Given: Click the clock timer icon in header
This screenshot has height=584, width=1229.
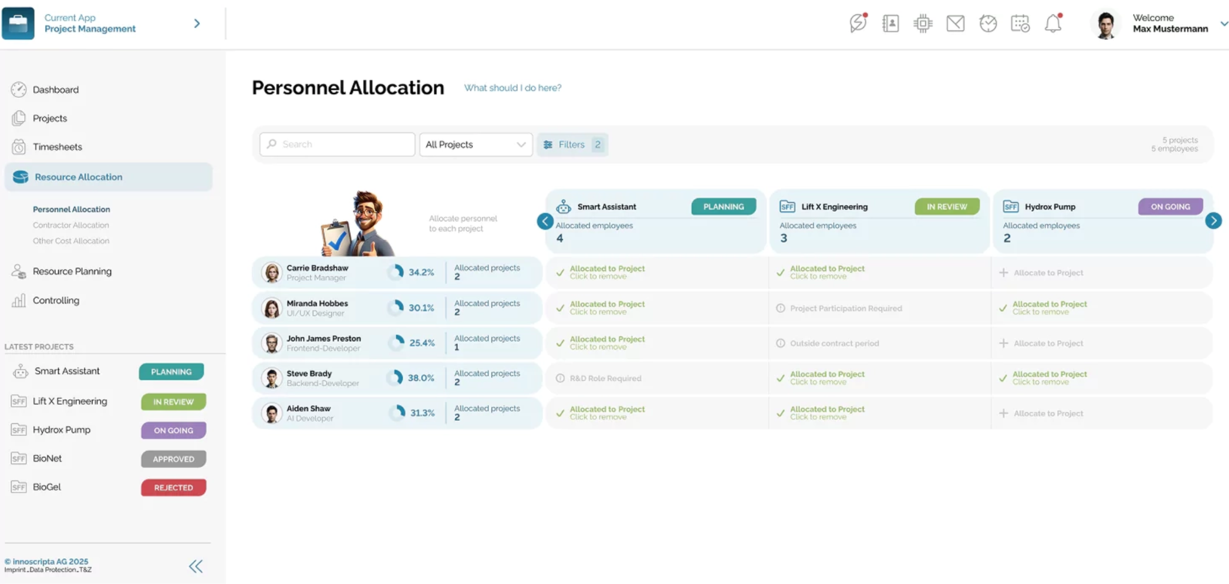Looking at the screenshot, I should (988, 23).
